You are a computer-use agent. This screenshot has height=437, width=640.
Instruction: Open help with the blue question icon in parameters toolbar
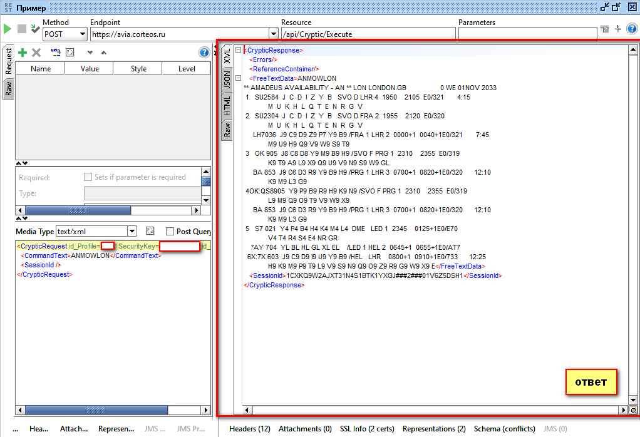(204, 53)
